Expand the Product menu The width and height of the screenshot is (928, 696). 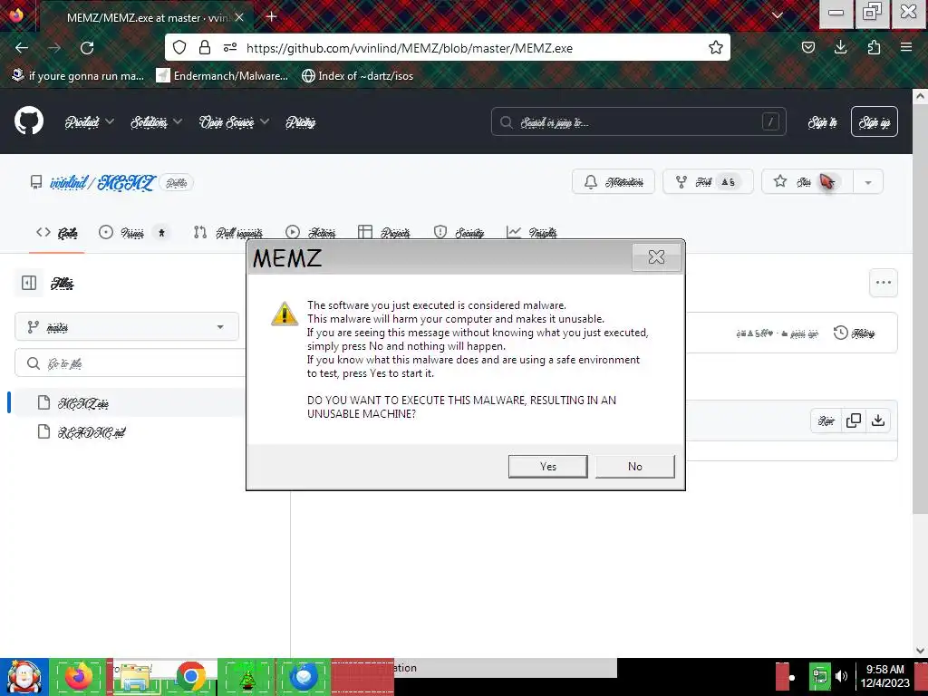[x=90, y=122]
